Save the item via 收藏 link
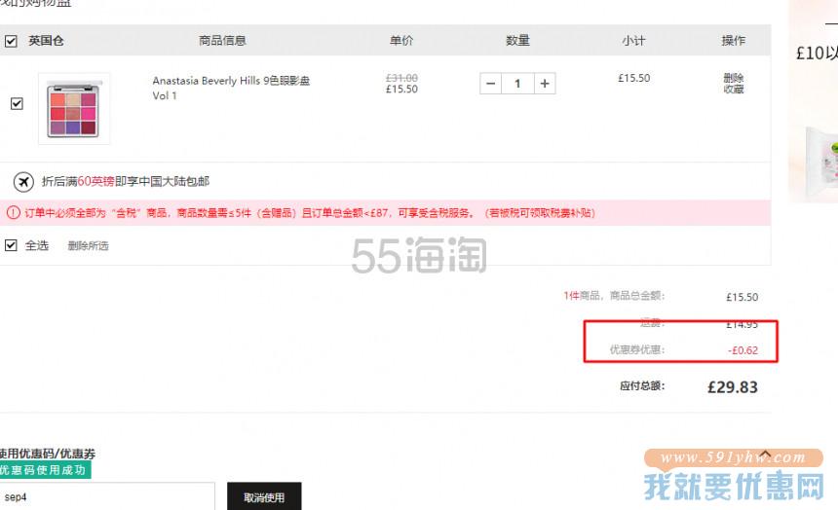 coord(733,90)
